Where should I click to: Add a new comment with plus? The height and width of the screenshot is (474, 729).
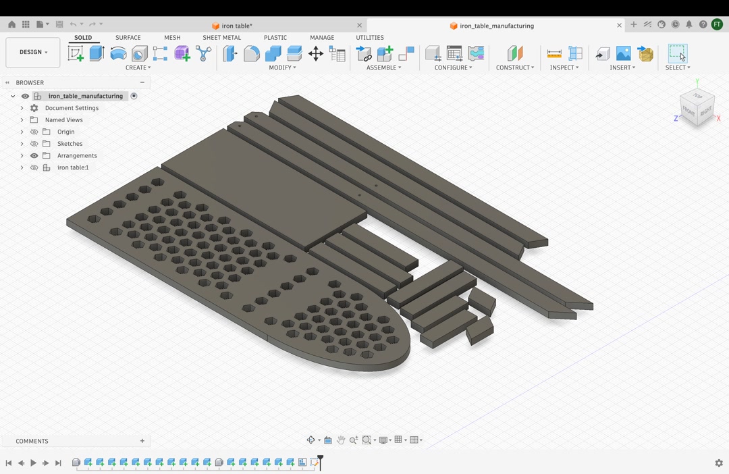pyautogui.click(x=142, y=440)
